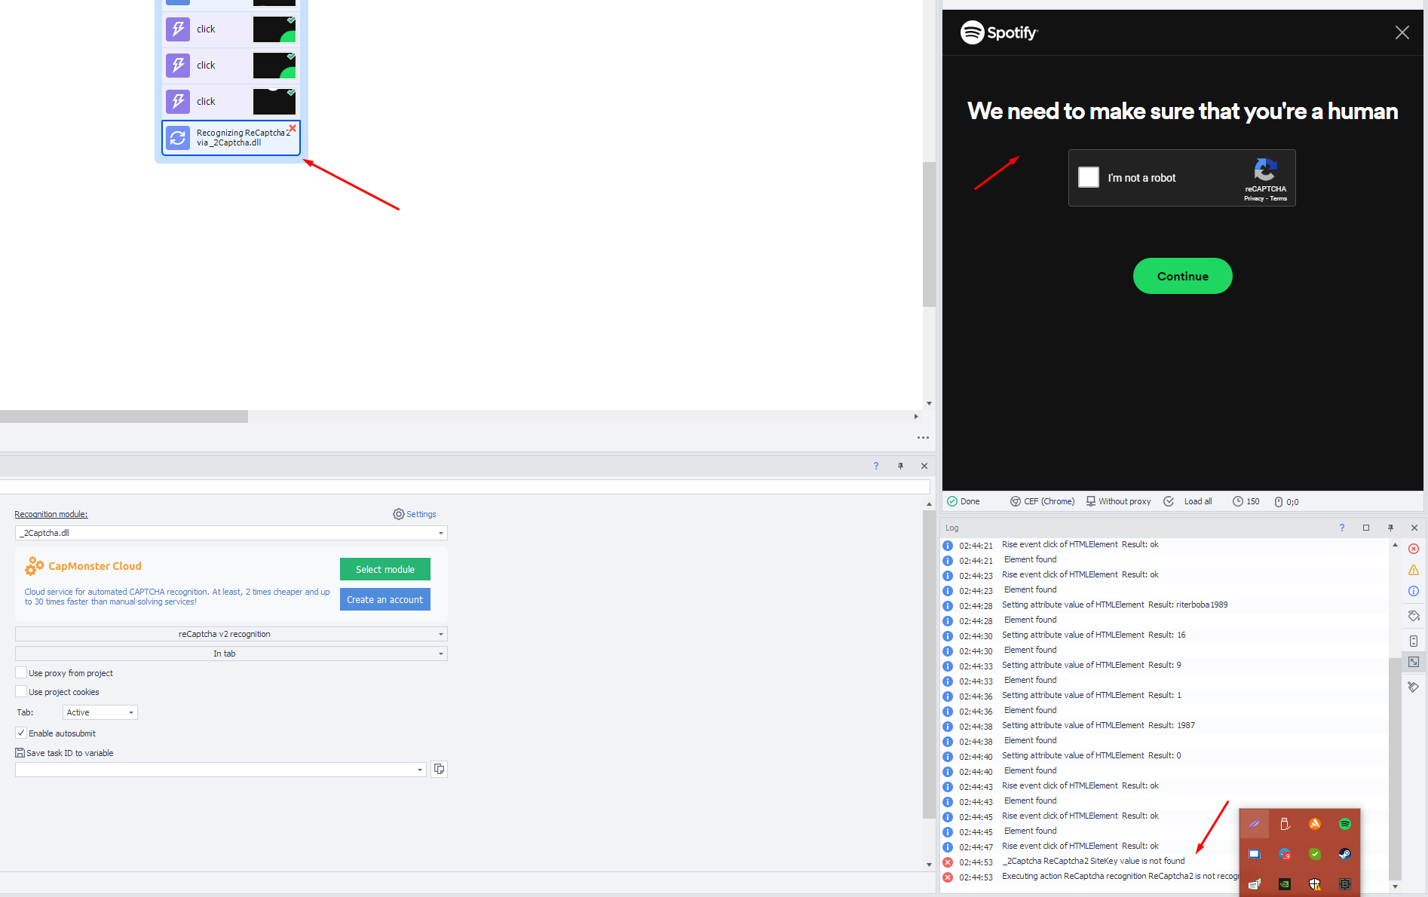Image resolution: width=1428 pixels, height=897 pixels.
Task: Click the properties panel scroll-down arrow
Action: click(x=929, y=865)
